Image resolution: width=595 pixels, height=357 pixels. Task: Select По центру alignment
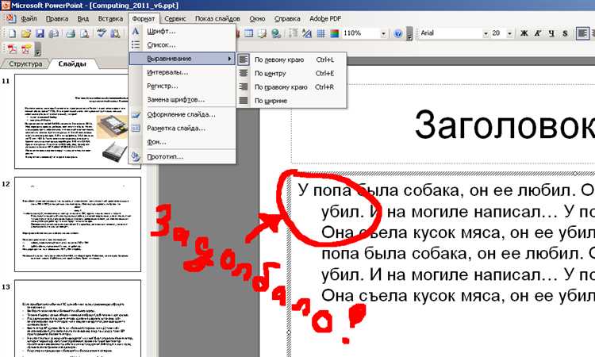click(x=291, y=73)
